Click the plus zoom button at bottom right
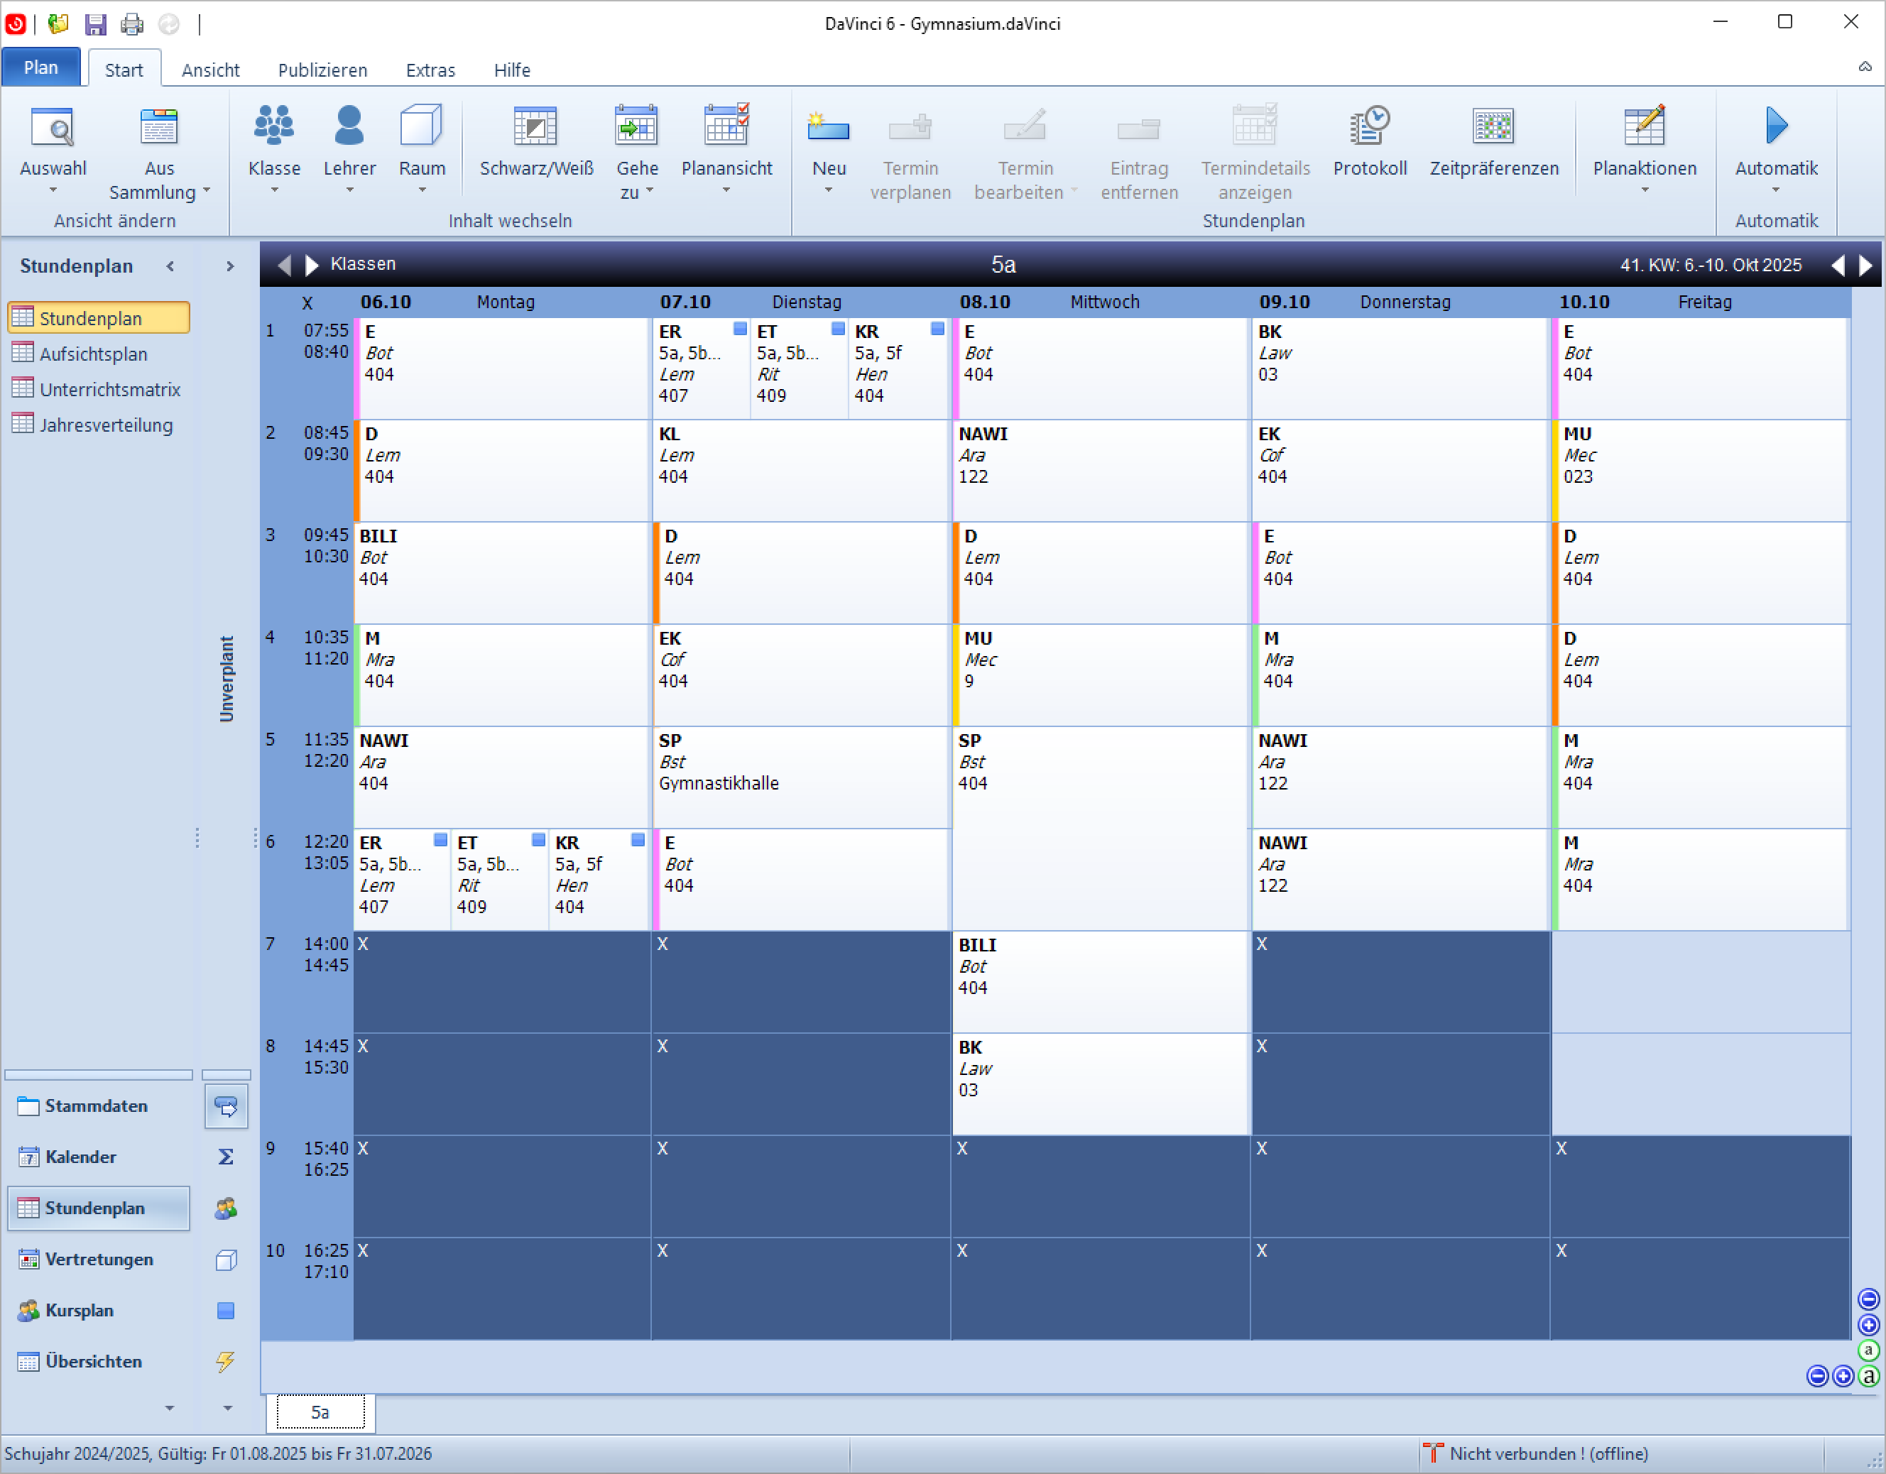1886x1474 pixels. [x=1842, y=1375]
